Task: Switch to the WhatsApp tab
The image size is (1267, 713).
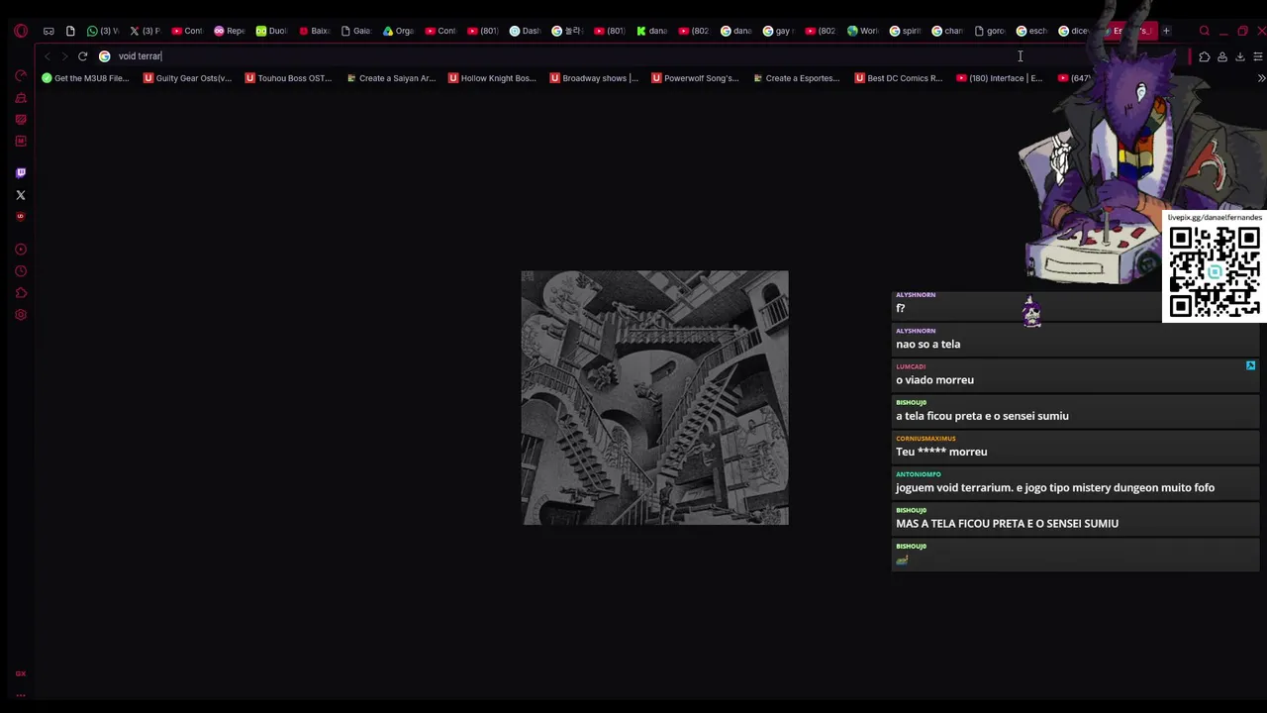Action: pyautogui.click(x=102, y=31)
